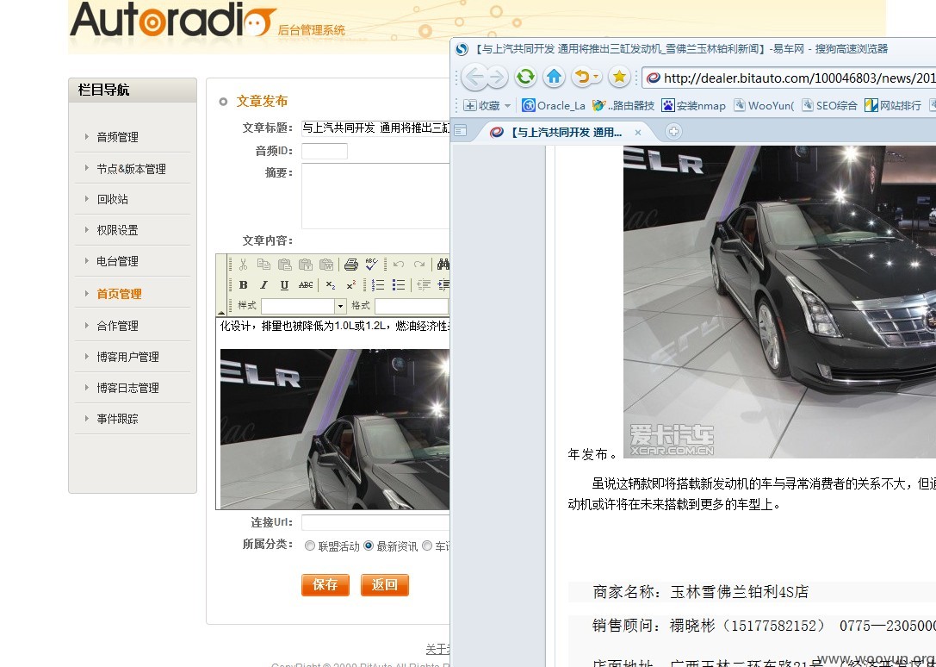Open 博客日志管理 in sidebar
The width and height of the screenshot is (936, 667).
pyautogui.click(x=127, y=388)
